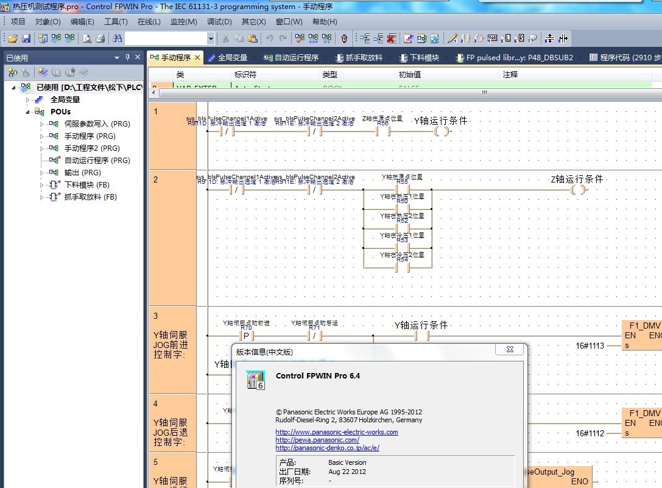Save the project with the floppy disk icon
The width and height of the screenshot is (662, 488).
pos(26,38)
